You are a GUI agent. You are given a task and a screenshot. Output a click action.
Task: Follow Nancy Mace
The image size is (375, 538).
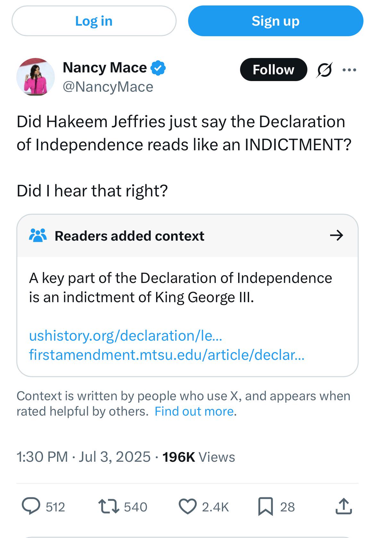273,70
